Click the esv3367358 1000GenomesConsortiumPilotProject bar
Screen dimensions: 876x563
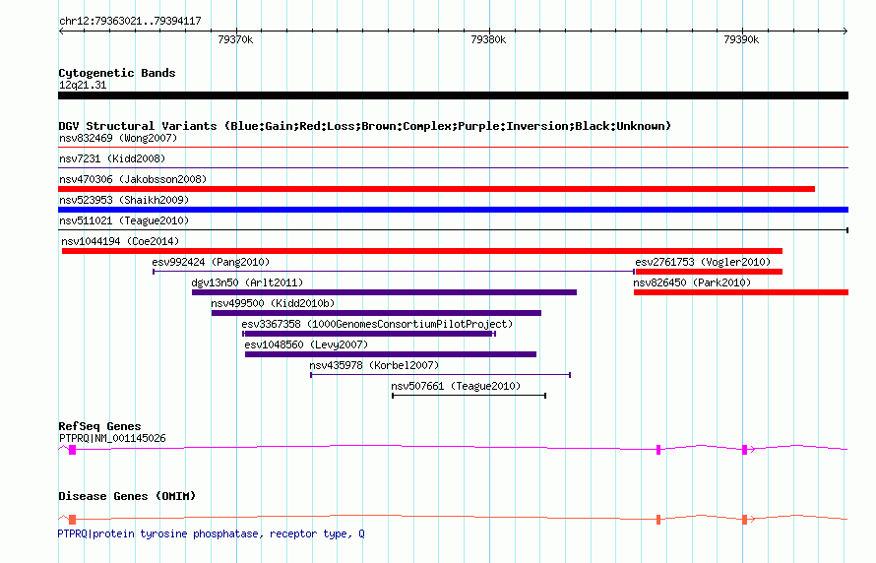pyautogui.click(x=369, y=334)
